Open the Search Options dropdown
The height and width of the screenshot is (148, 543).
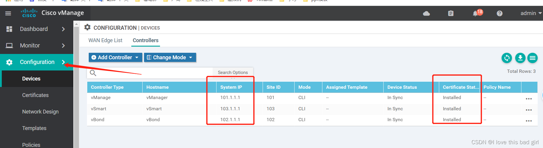coord(233,73)
